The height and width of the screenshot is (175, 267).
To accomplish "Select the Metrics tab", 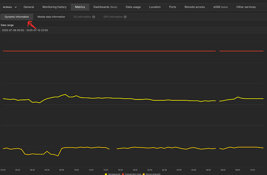I will [80, 7].
